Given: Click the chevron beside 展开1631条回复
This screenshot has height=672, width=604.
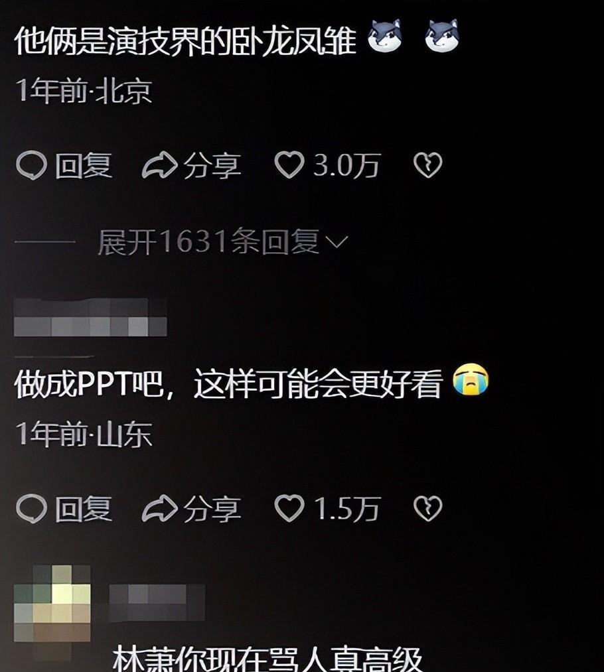Looking at the screenshot, I should pos(337,242).
